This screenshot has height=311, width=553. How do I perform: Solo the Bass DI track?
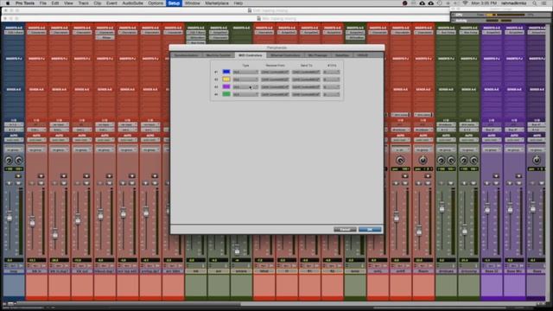487,183
